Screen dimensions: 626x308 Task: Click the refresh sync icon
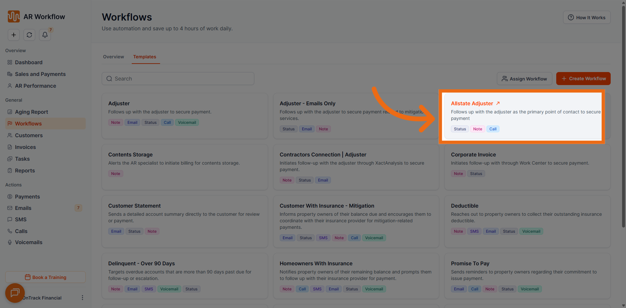point(29,35)
